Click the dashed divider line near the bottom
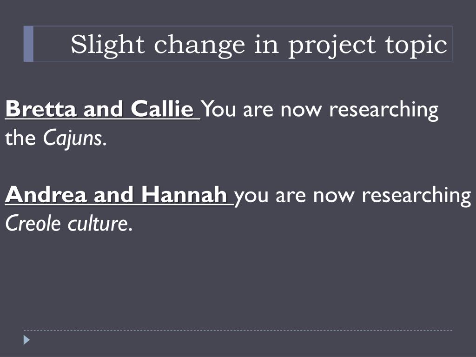This screenshot has height=357, width=476. (x=238, y=331)
